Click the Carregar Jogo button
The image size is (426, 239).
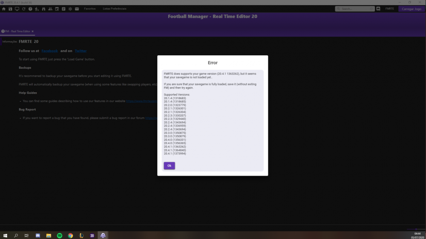click(x=412, y=9)
